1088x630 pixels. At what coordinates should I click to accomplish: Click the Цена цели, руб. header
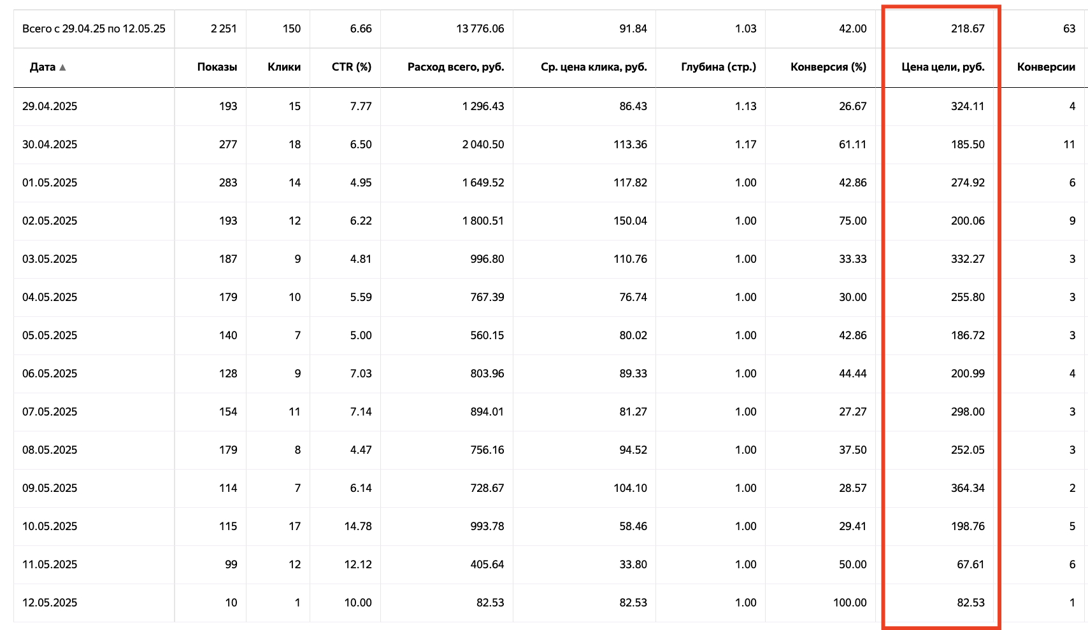(x=943, y=67)
